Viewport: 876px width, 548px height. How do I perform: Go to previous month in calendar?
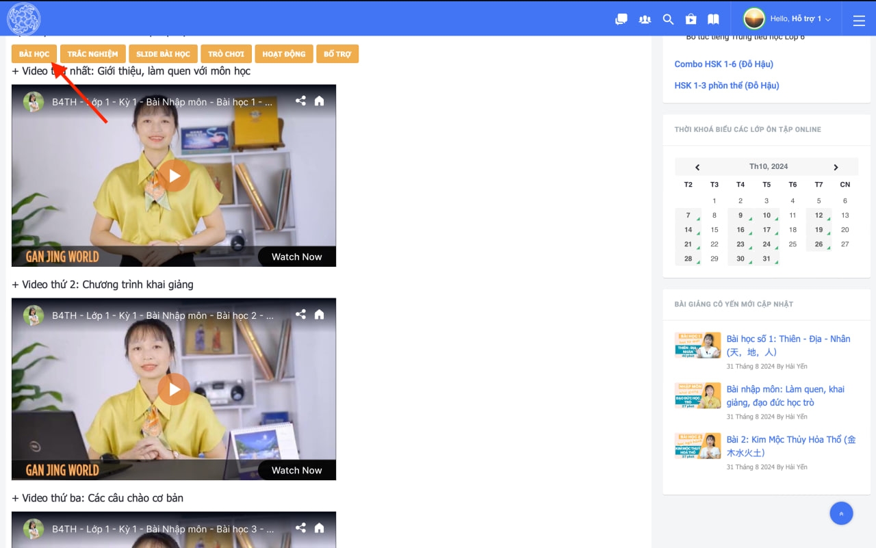coord(697,167)
